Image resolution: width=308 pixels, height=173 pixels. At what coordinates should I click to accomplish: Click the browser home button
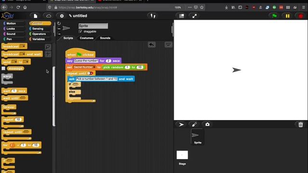pos(25,8)
